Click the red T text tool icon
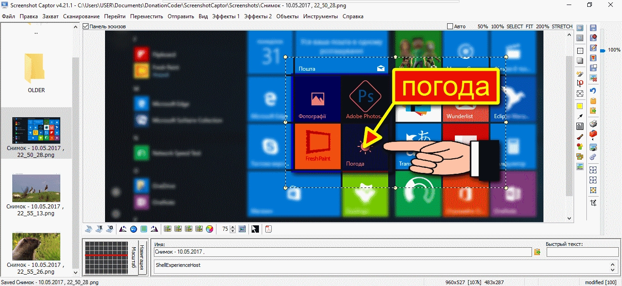This screenshot has width=622, height=286. pos(593,58)
